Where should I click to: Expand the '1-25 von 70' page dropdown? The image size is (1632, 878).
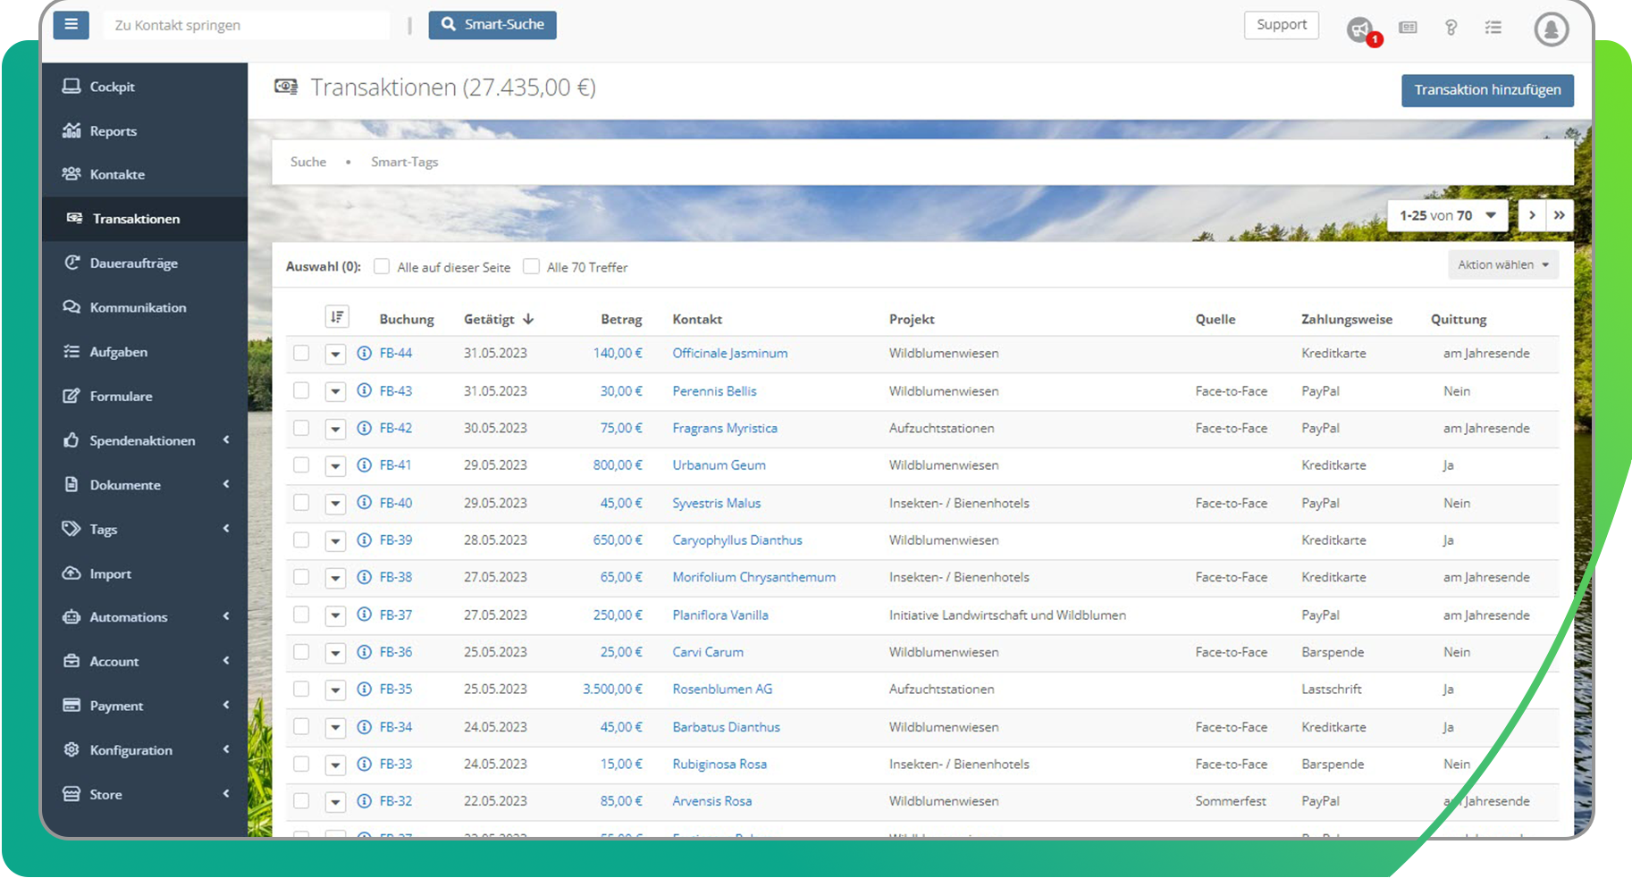(x=1446, y=215)
